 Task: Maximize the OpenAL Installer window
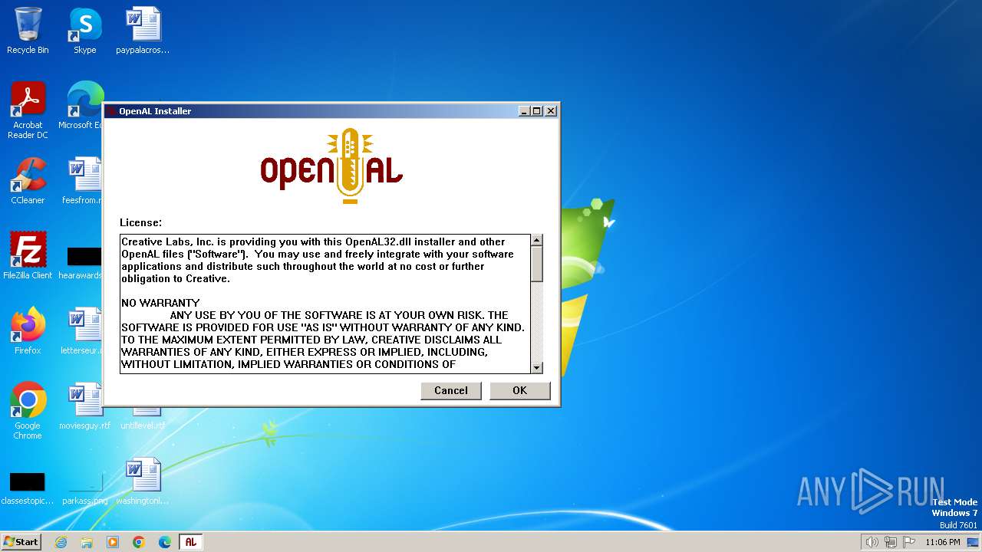point(537,111)
